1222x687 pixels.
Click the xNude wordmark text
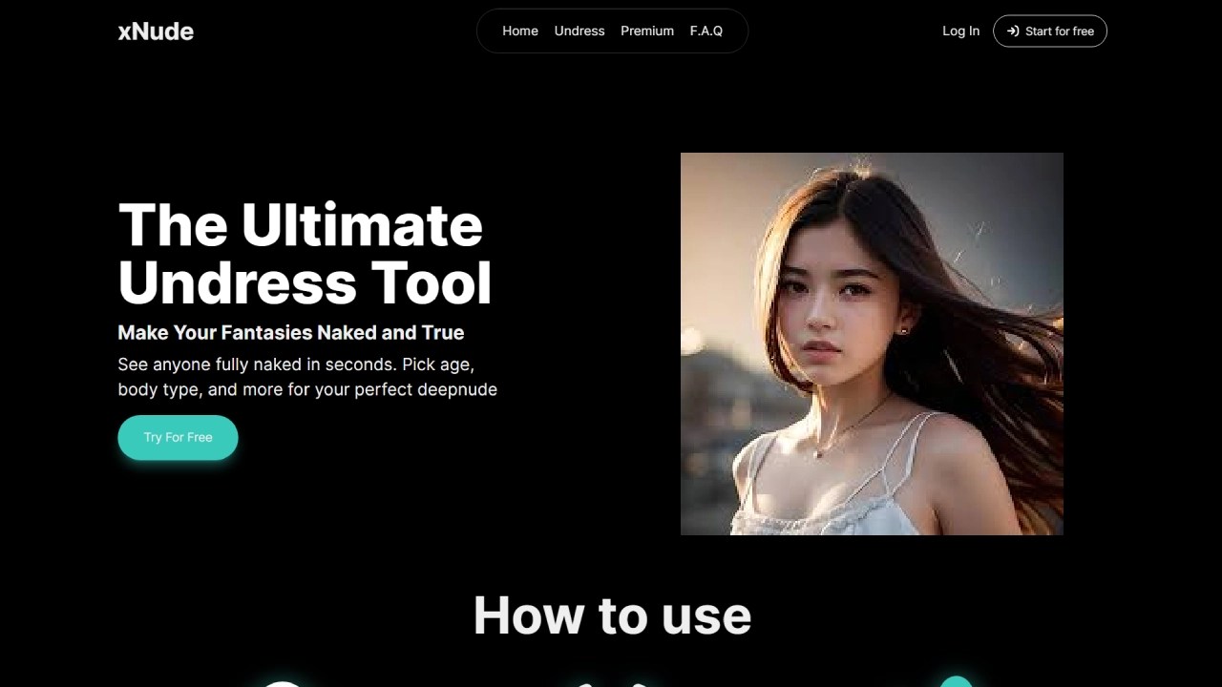tap(155, 31)
